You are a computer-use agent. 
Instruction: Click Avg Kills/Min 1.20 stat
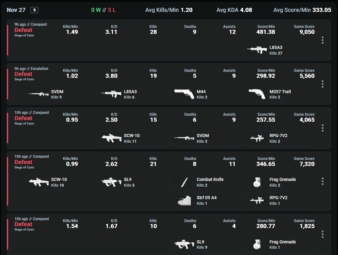coord(169,10)
